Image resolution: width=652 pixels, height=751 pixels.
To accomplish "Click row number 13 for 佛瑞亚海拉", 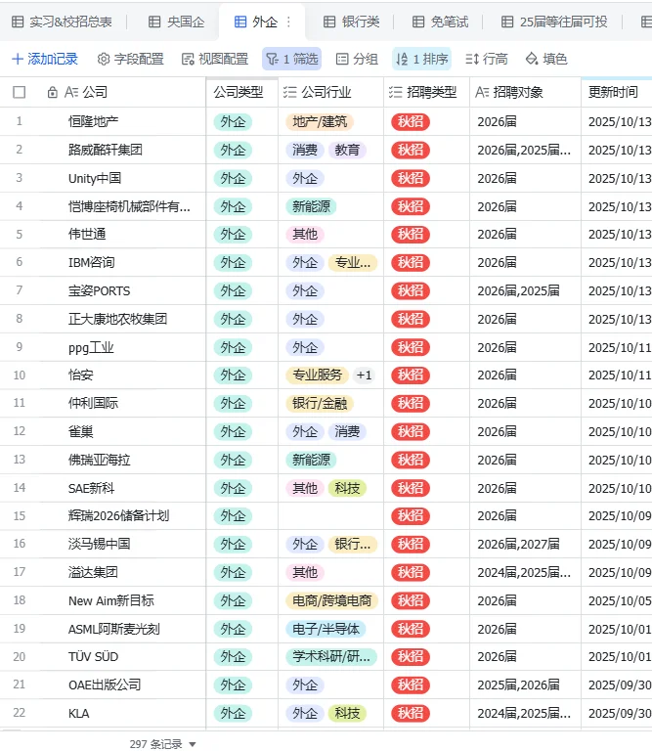I will click(x=20, y=460).
